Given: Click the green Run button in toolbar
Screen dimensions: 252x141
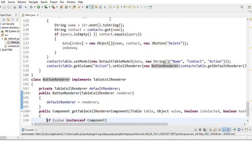Looking at the screenshot, I should tap(39, 7).
